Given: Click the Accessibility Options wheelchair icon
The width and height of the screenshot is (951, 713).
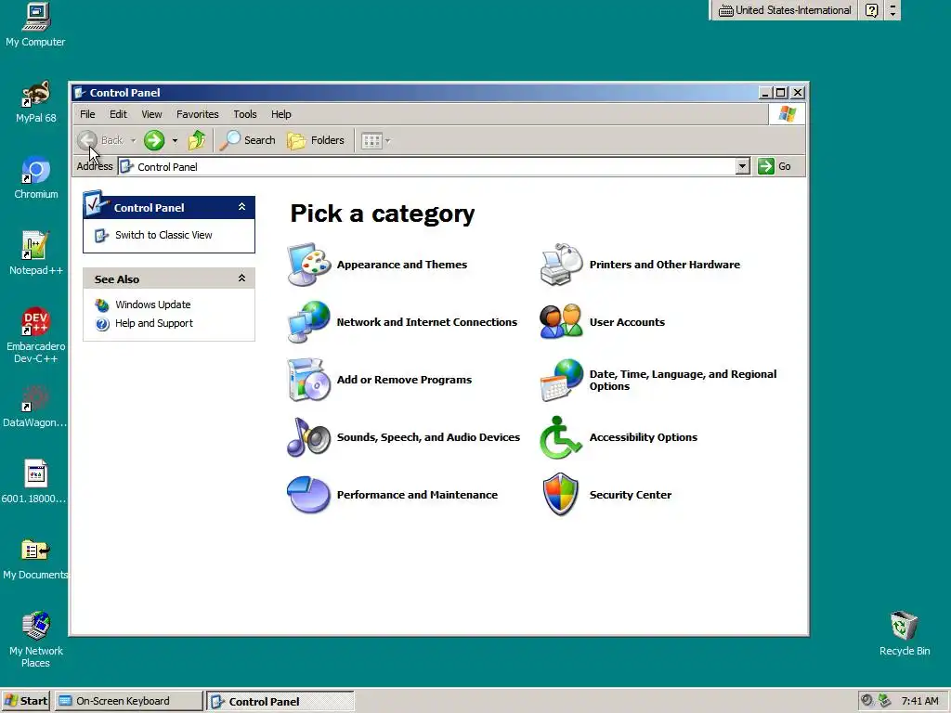Looking at the screenshot, I should coord(561,437).
